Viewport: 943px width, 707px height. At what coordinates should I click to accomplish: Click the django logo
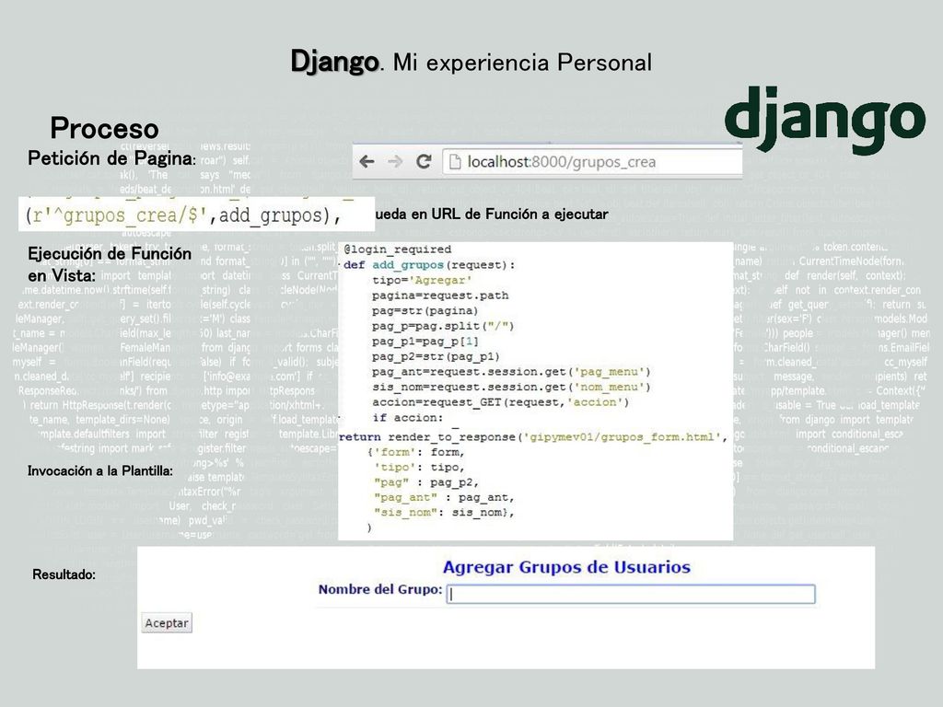click(824, 119)
